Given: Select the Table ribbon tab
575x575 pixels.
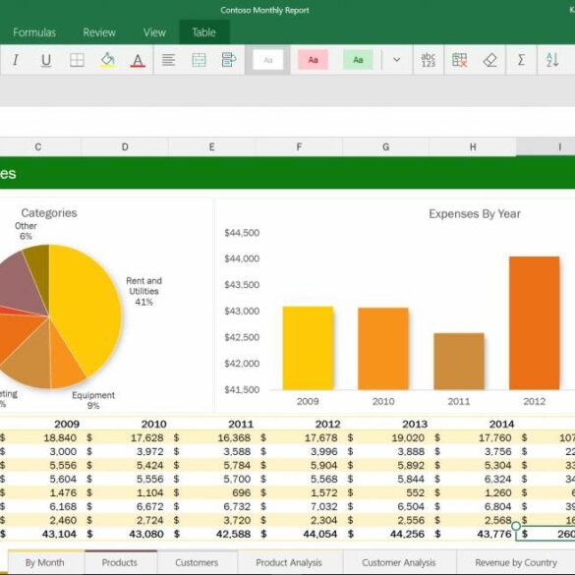Looking at the screenshot, I should 203,32.
